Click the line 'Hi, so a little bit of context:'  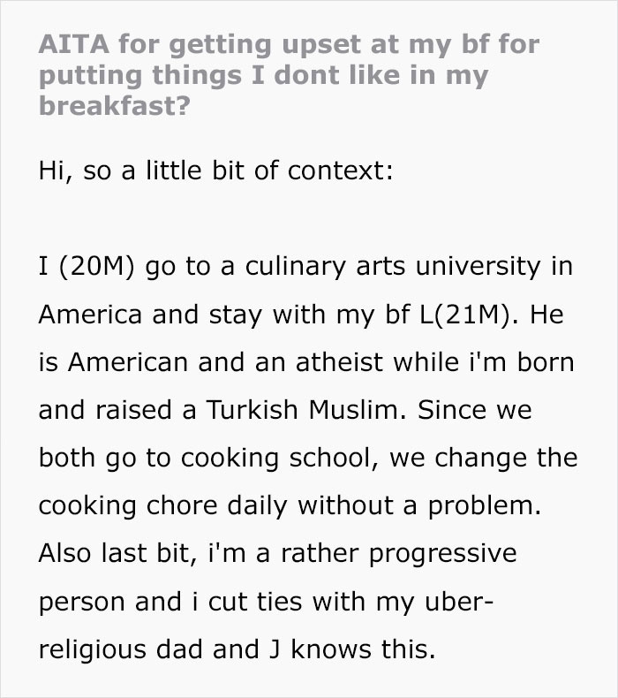point(216,171)
